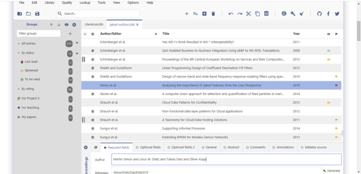The height and width of the screenshot is (174, 361).
Task: Close the jabref-authors.bib tab
Action: click(137, 25)
